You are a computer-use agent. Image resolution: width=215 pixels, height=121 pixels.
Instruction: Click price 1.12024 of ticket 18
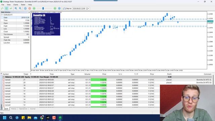[x=103, y=88]
